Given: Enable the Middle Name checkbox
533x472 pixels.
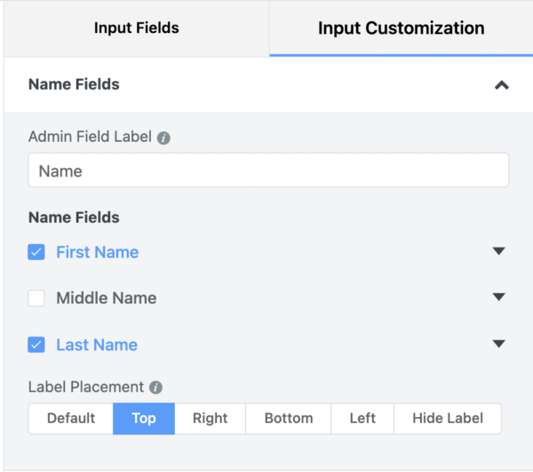Looking at the screenshot, I should click(36, 298).
